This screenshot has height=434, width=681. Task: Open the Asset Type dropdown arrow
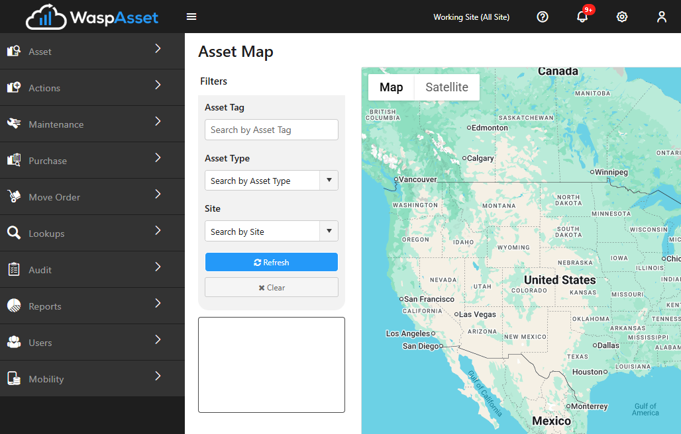(x=329, y=181)
